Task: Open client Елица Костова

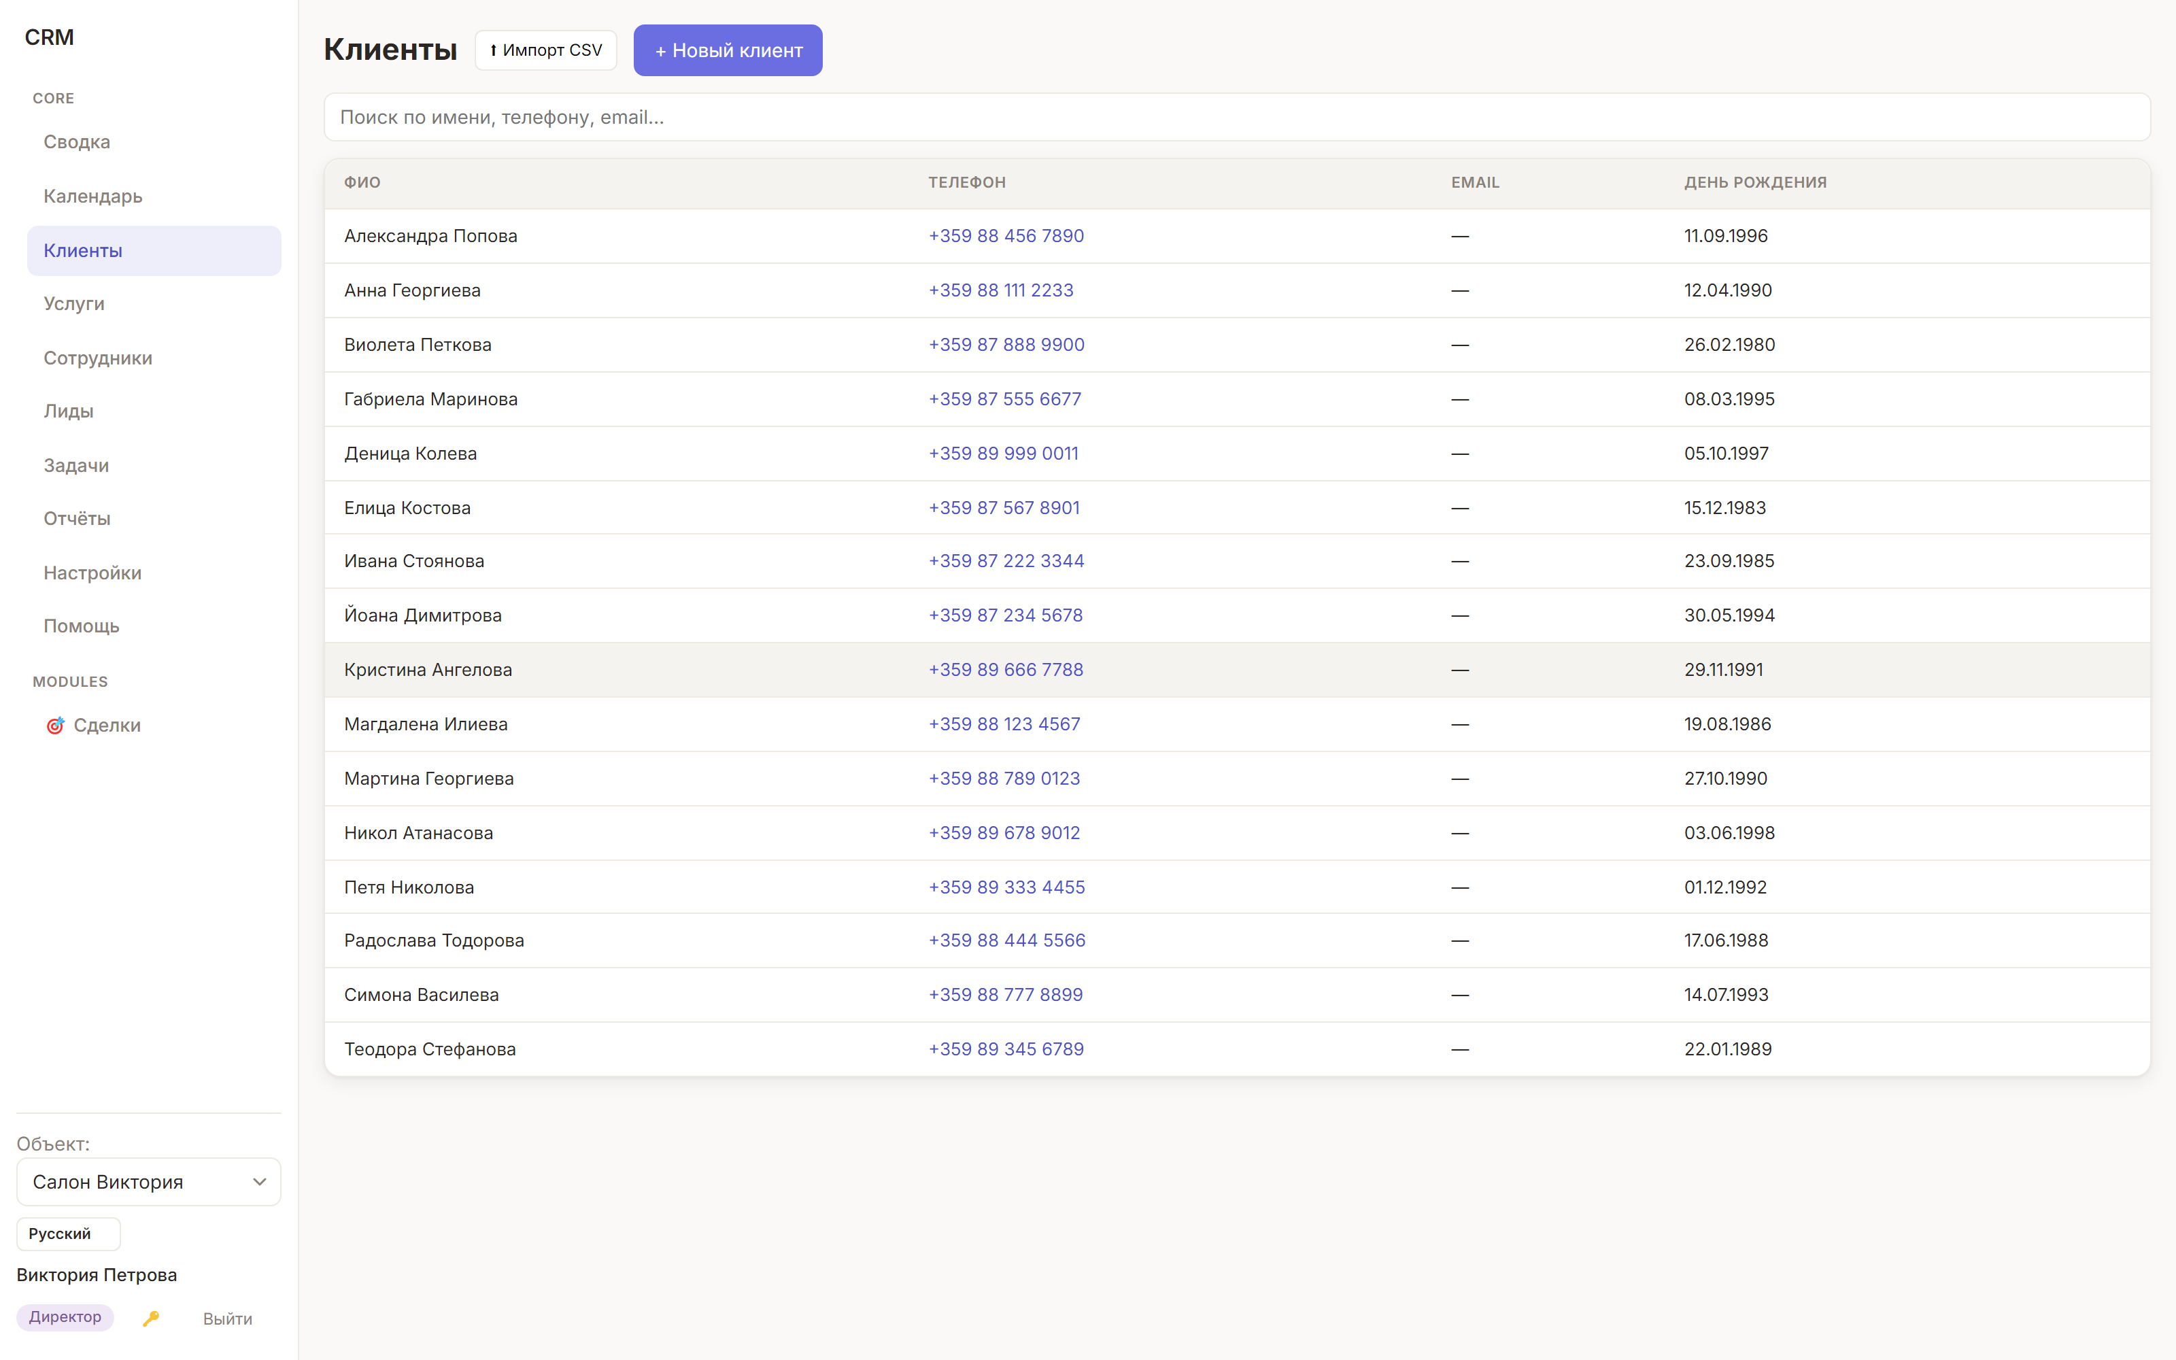Action: (407, 507)
